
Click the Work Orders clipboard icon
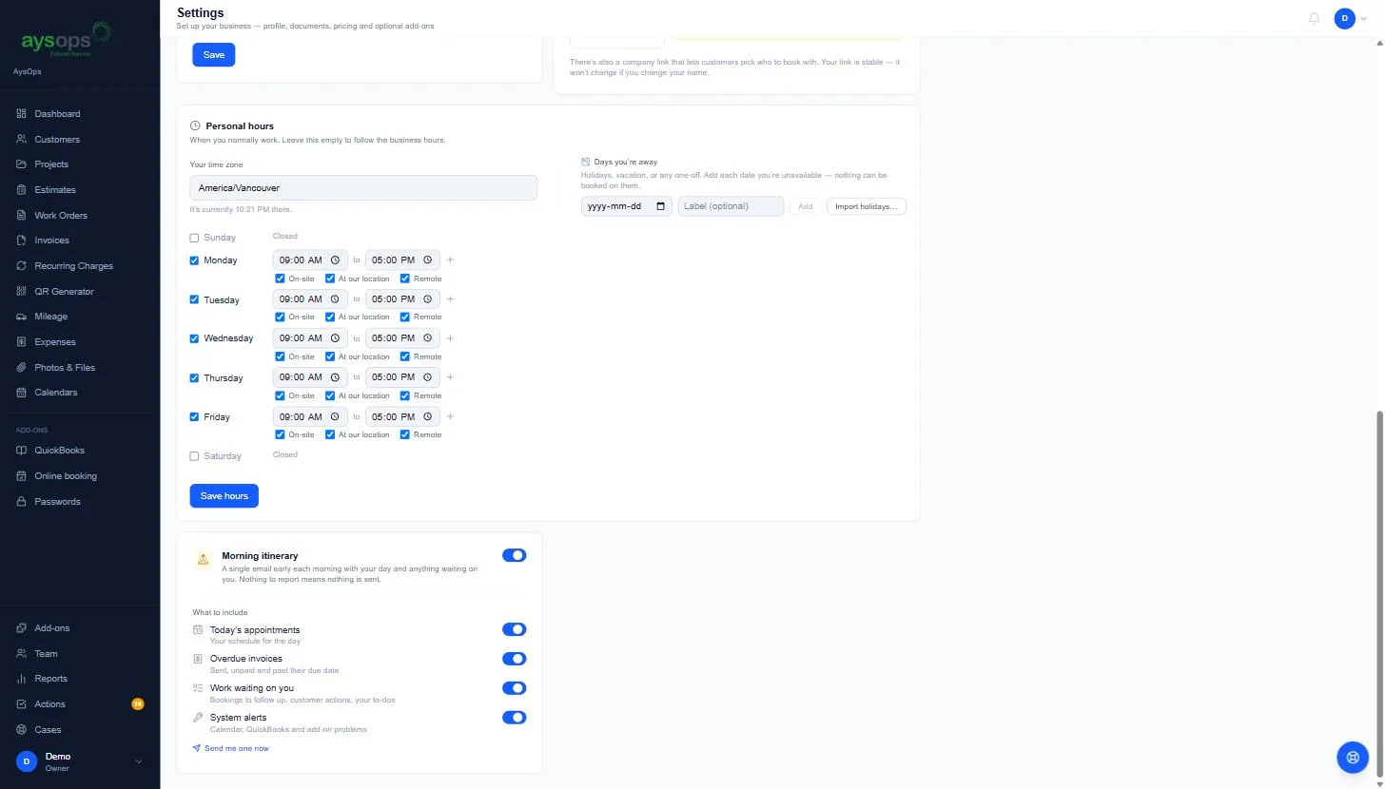pyautogui.click(x=22, y=215)
